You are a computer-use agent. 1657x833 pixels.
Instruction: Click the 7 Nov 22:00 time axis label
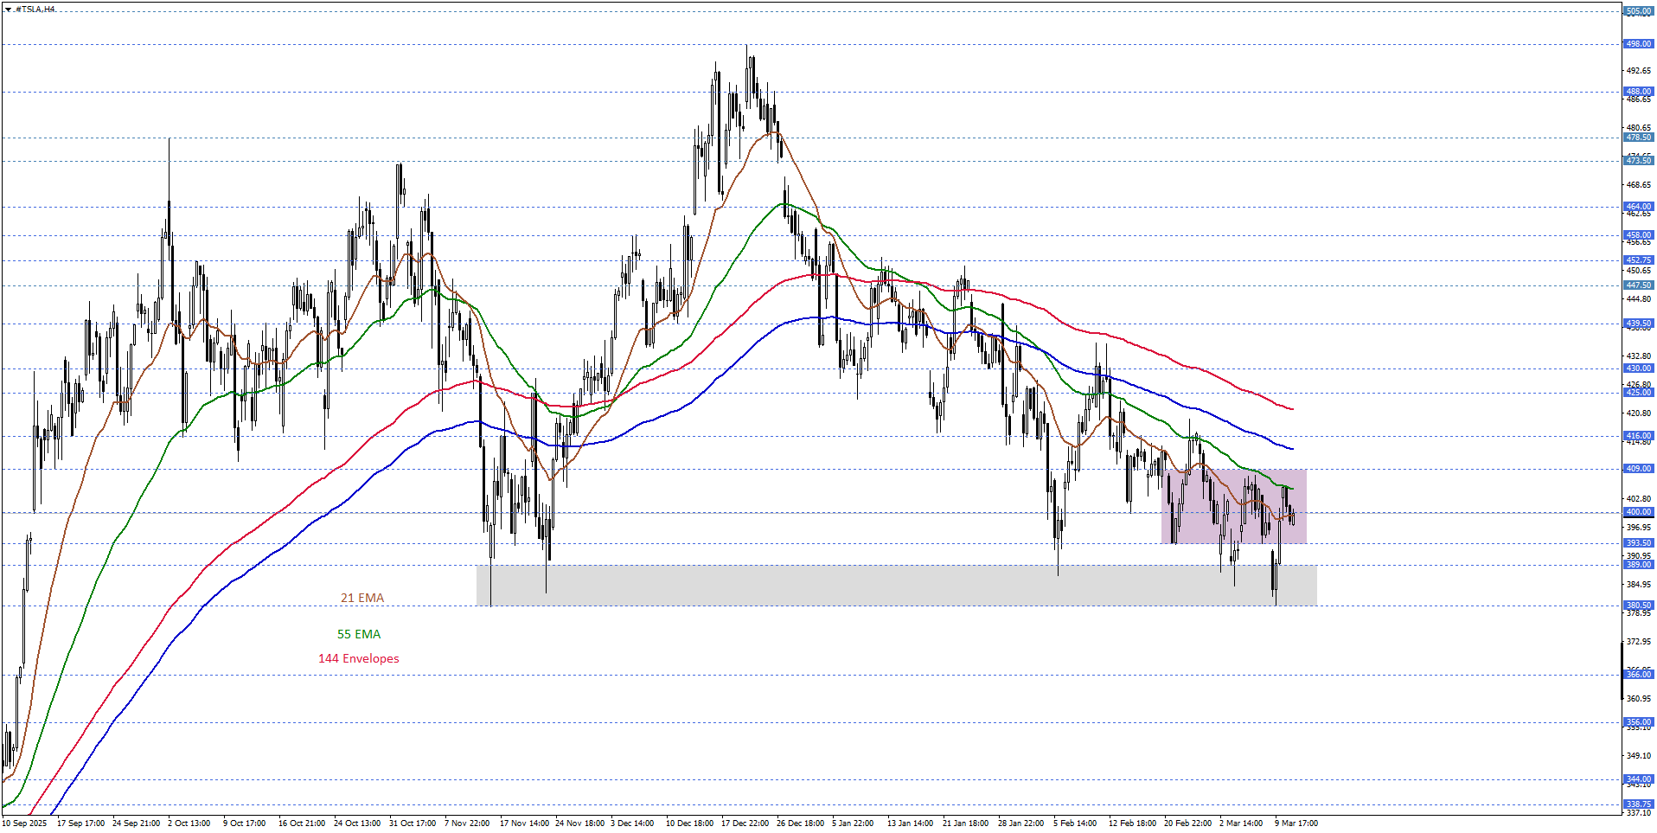point(467,823)
